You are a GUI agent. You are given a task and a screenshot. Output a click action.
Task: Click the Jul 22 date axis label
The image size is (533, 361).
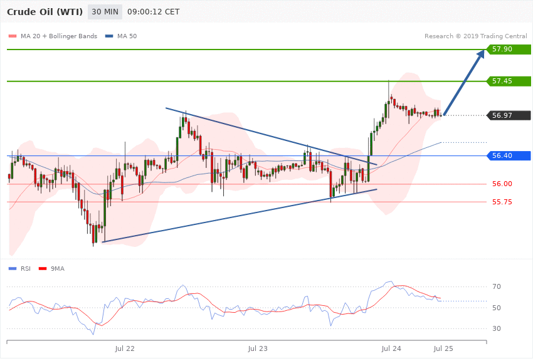point(125,348)
